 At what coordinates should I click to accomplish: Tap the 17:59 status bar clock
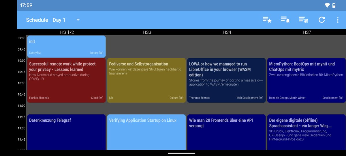(x=26, y=5)
